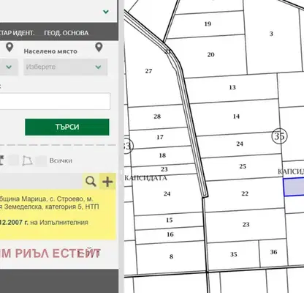304x293 pixels.
Task: Click the left location pin icon
Action: pos(9,47)
